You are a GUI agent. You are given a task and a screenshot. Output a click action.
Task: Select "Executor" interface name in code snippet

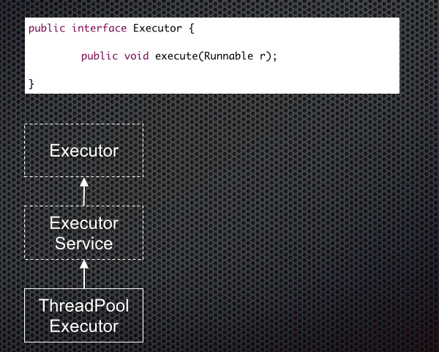pyautogui.click(x=157, y=29)
